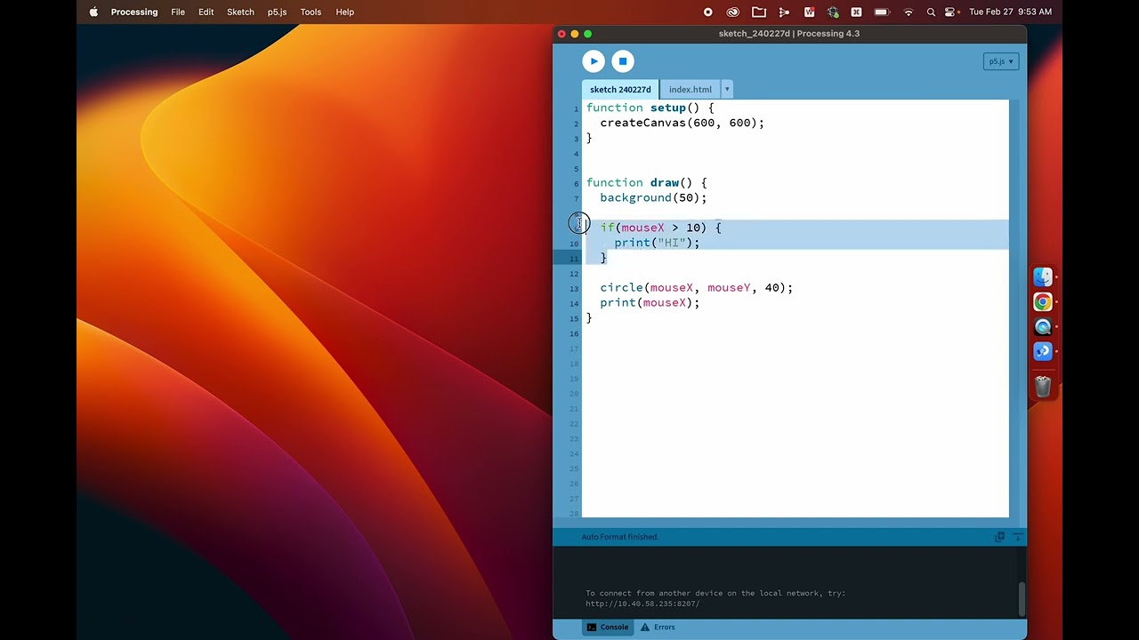Click the console scrollbar
The image size is (1139, 640).
pyautogui.click(x=1022, y=598)
